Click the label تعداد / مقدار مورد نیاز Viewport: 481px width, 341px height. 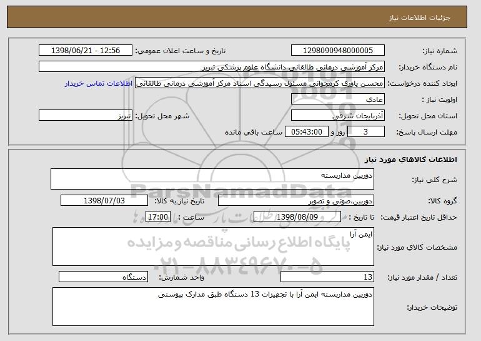(422, 278)
